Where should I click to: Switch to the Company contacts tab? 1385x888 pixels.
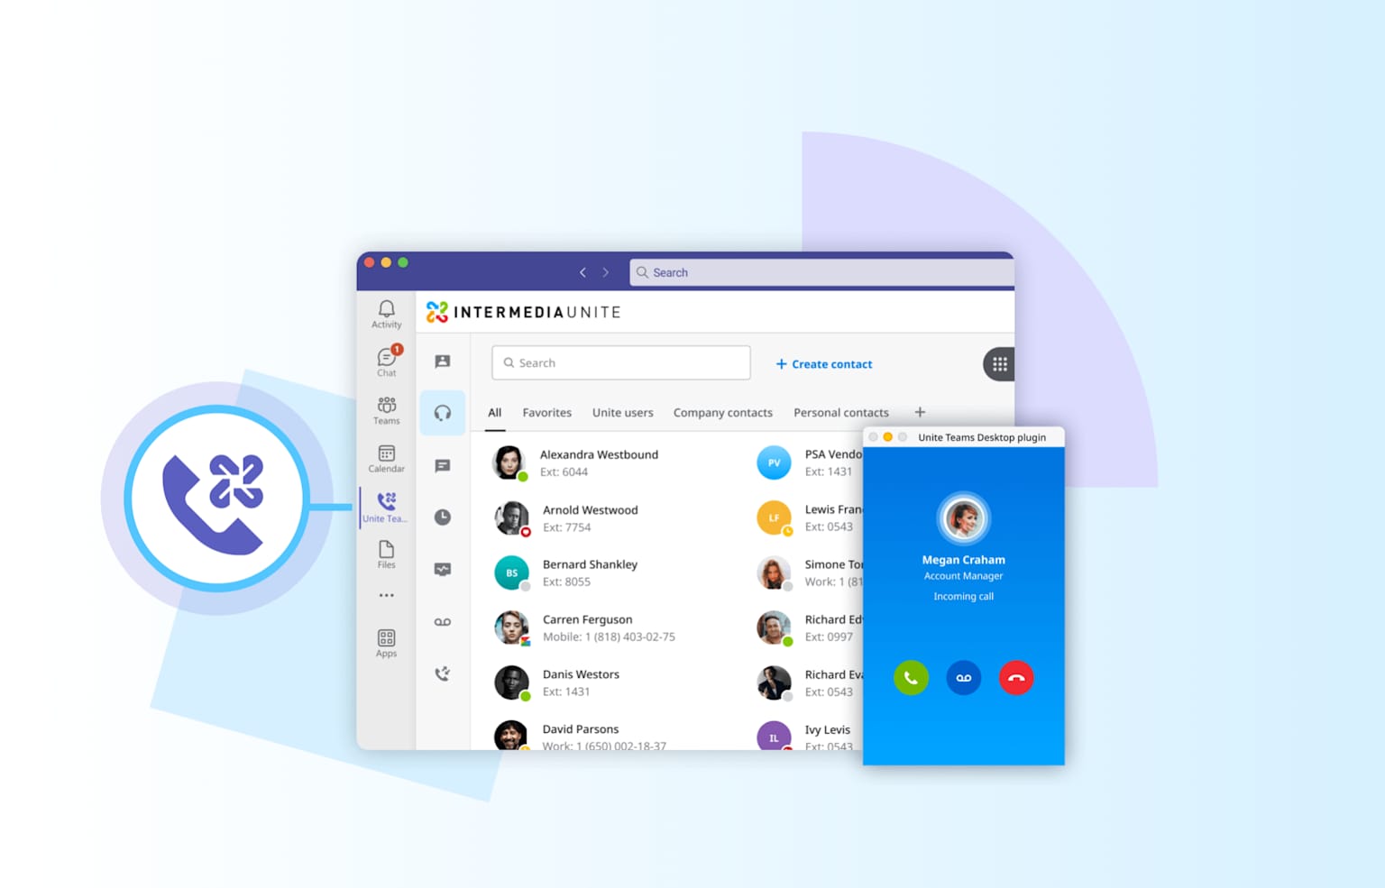[x=723, y=413]
